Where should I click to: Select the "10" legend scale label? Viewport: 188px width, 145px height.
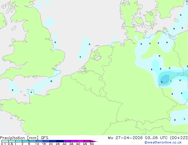point(37,144)
